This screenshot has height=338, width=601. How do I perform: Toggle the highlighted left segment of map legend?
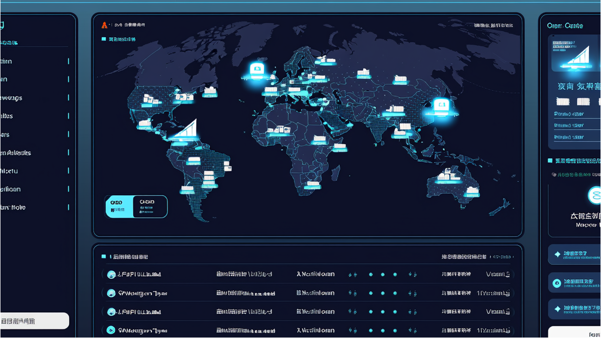[119, 206]
